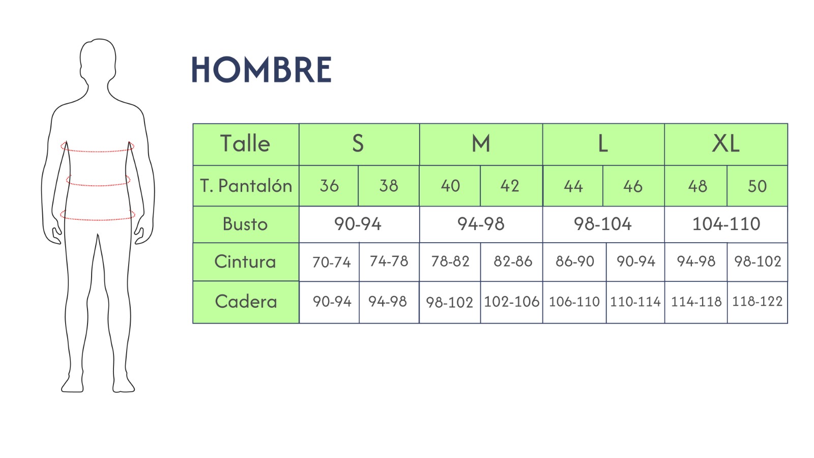Click the T. Pantalón row label
The height and width of the screenshot is (458, 814).
(x=245, y=186)
